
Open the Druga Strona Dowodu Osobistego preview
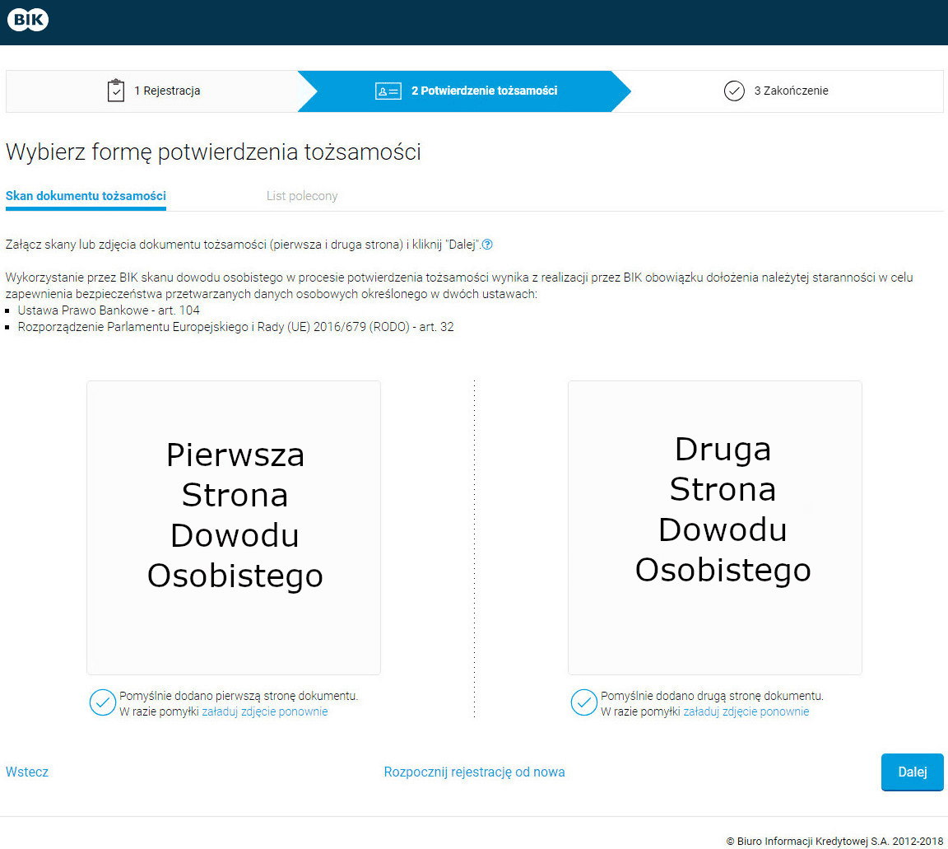(714, 527)
